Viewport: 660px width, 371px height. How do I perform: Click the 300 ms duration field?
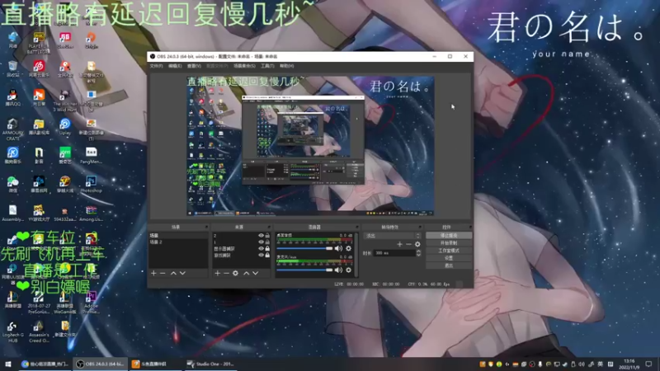pos(395,253)
